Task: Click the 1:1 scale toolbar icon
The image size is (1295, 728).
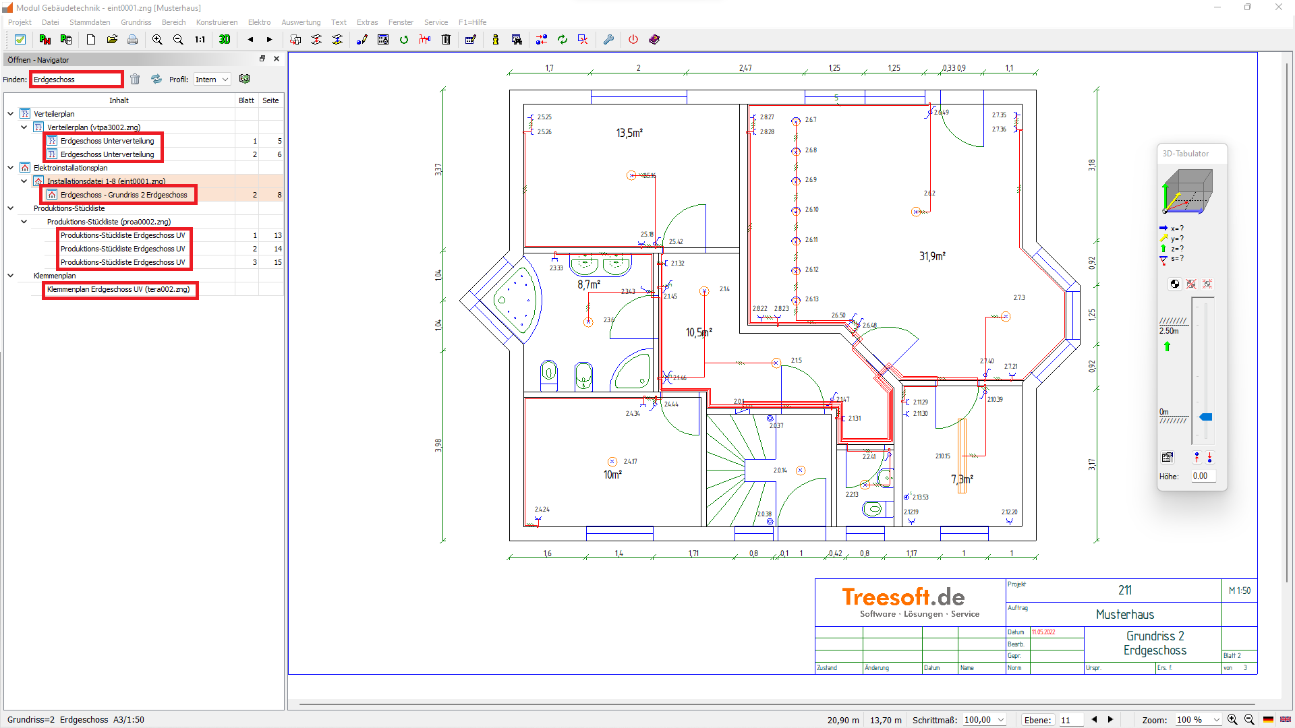Action: tap(200, 40)
